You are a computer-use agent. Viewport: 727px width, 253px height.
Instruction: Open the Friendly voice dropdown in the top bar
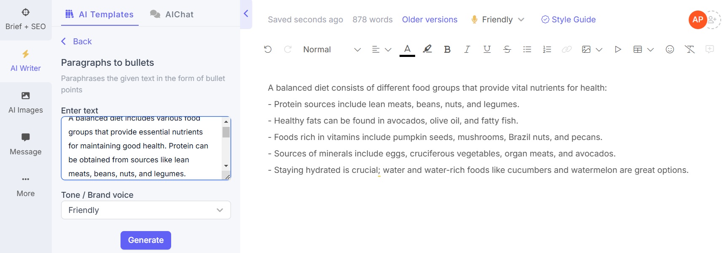[x=498, y=19]
